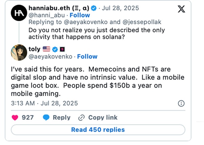
Task: Click toly's blue verified checkmark
Action: click(x=55, y=49)
